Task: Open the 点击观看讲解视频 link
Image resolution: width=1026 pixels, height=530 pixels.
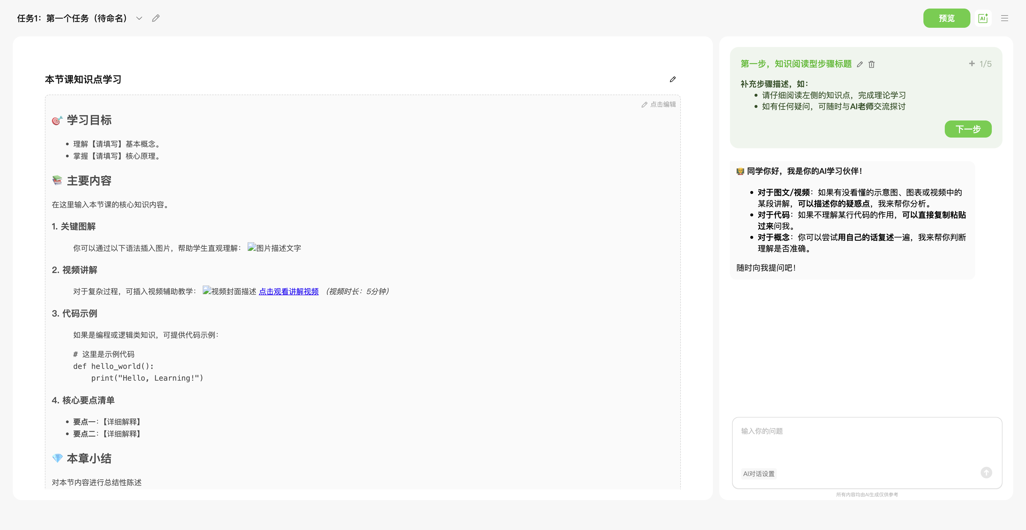Action: pyautogui.click(x=288, y=291)
